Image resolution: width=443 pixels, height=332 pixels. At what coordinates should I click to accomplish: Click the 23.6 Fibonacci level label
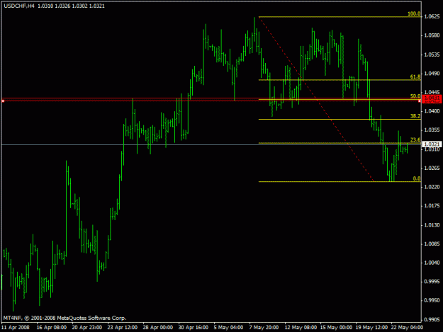click(415, 139)
